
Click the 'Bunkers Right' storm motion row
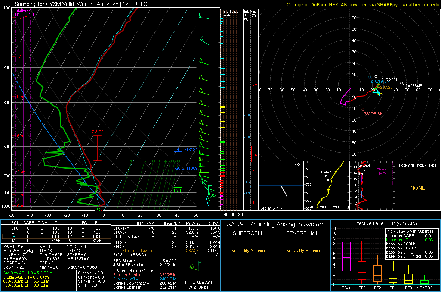[145, 275]
